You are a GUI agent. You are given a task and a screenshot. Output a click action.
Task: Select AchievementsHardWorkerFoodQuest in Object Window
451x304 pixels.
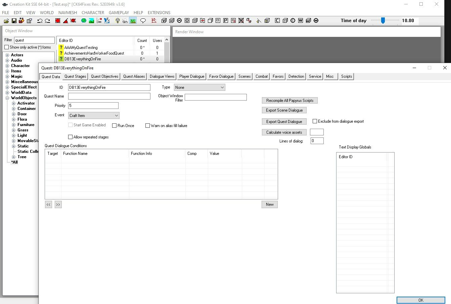pos(94,53)
